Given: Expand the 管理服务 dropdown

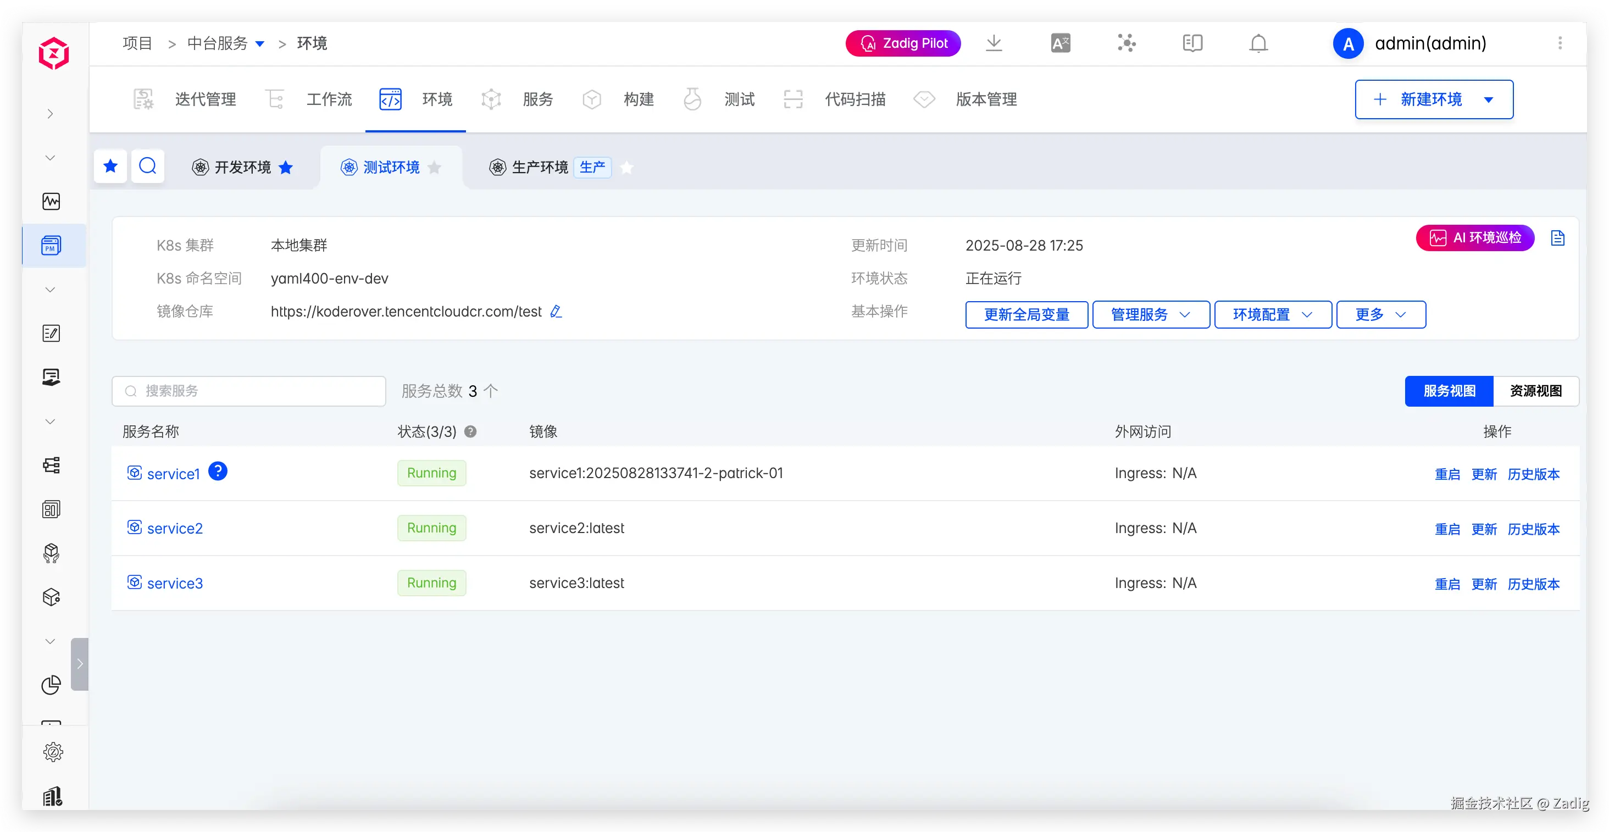Looking at the screenshot, I should 1151,314.
